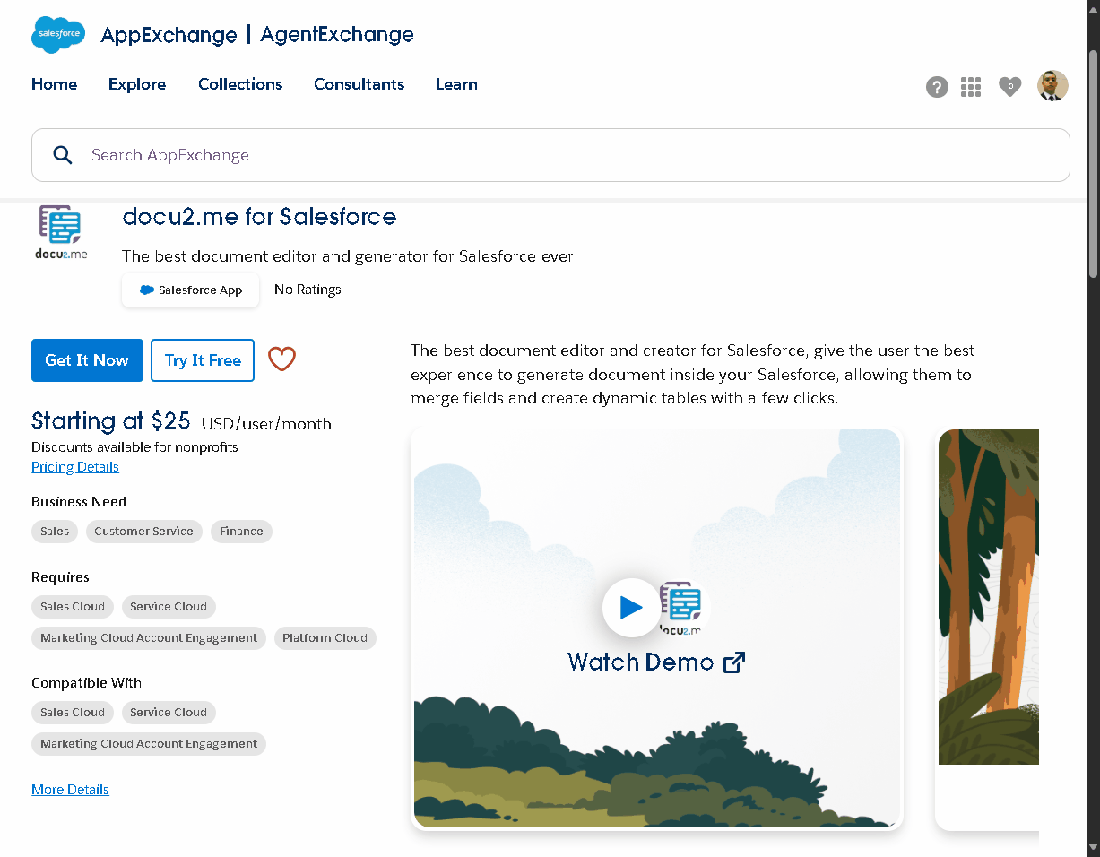Click in the Search AppExchange field

[x=550, y=155]
